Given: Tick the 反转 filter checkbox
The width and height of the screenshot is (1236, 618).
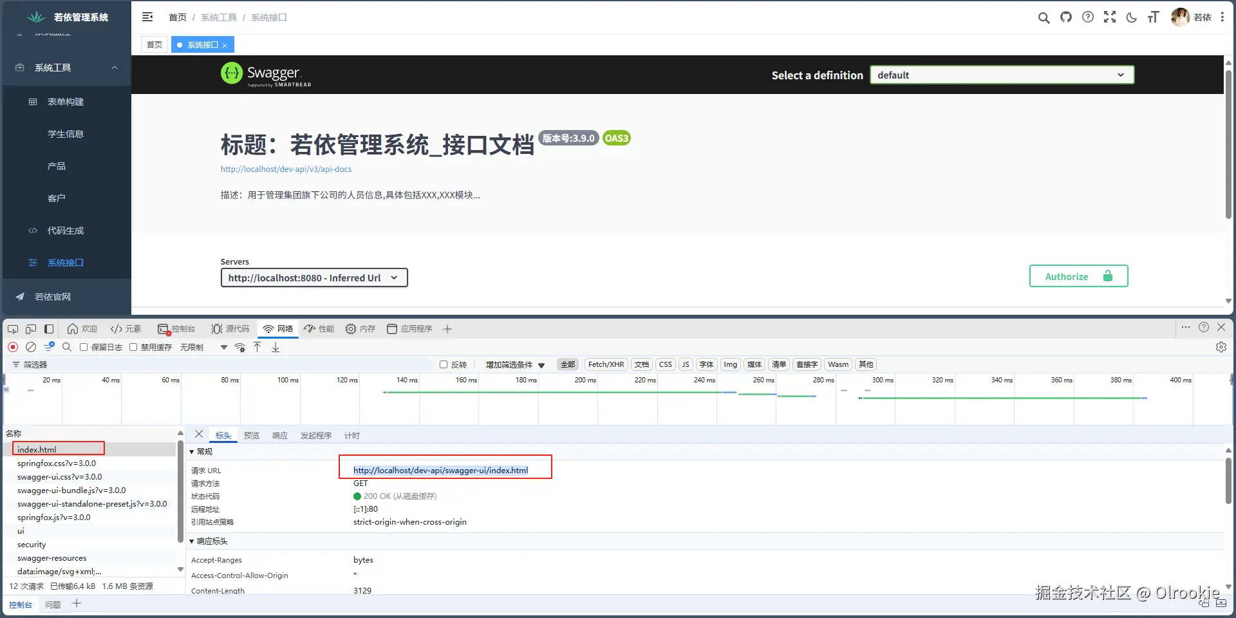Looking at the screenshot, I should pyautogui.click(x=444, y=364).
